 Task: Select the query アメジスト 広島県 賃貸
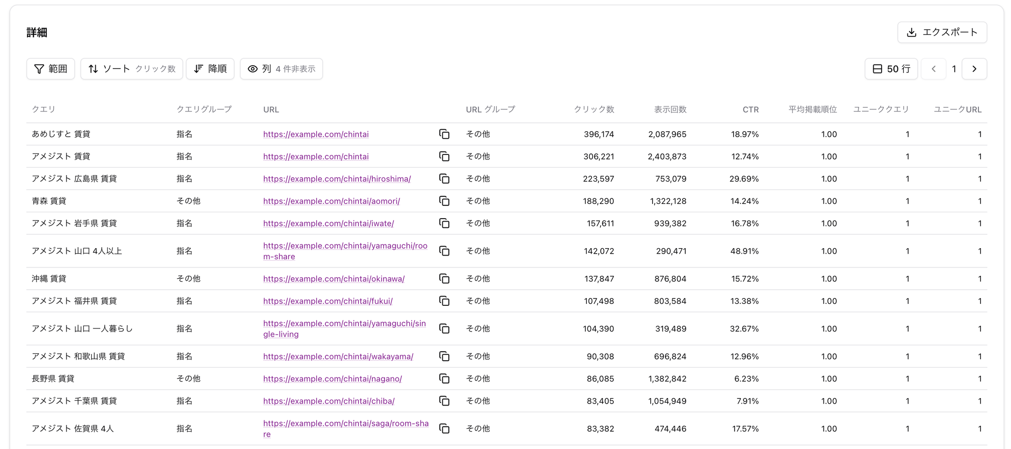pyautogui.click(x=75, y=179)
